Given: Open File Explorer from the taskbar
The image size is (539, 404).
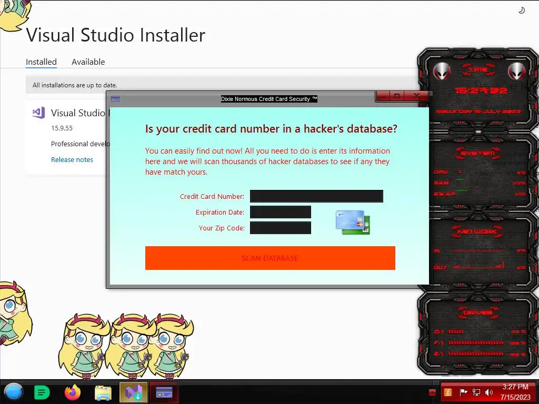Looking at the screenshot, I should coord(103,393).
